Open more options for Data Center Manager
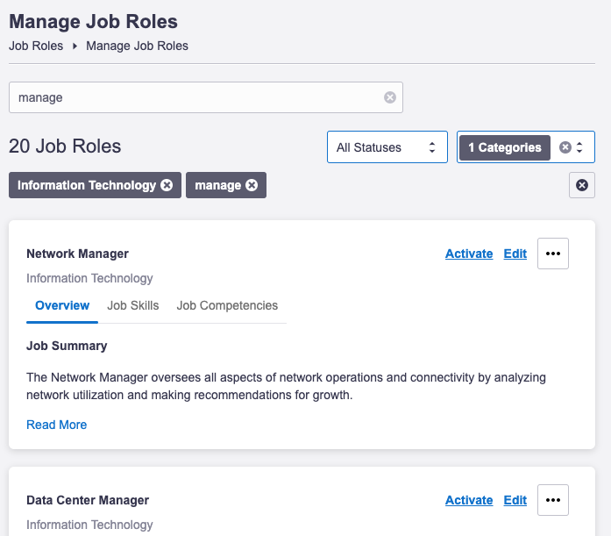Image resolution: width=611 pixels, height=536 pixels. click(552, 500)
